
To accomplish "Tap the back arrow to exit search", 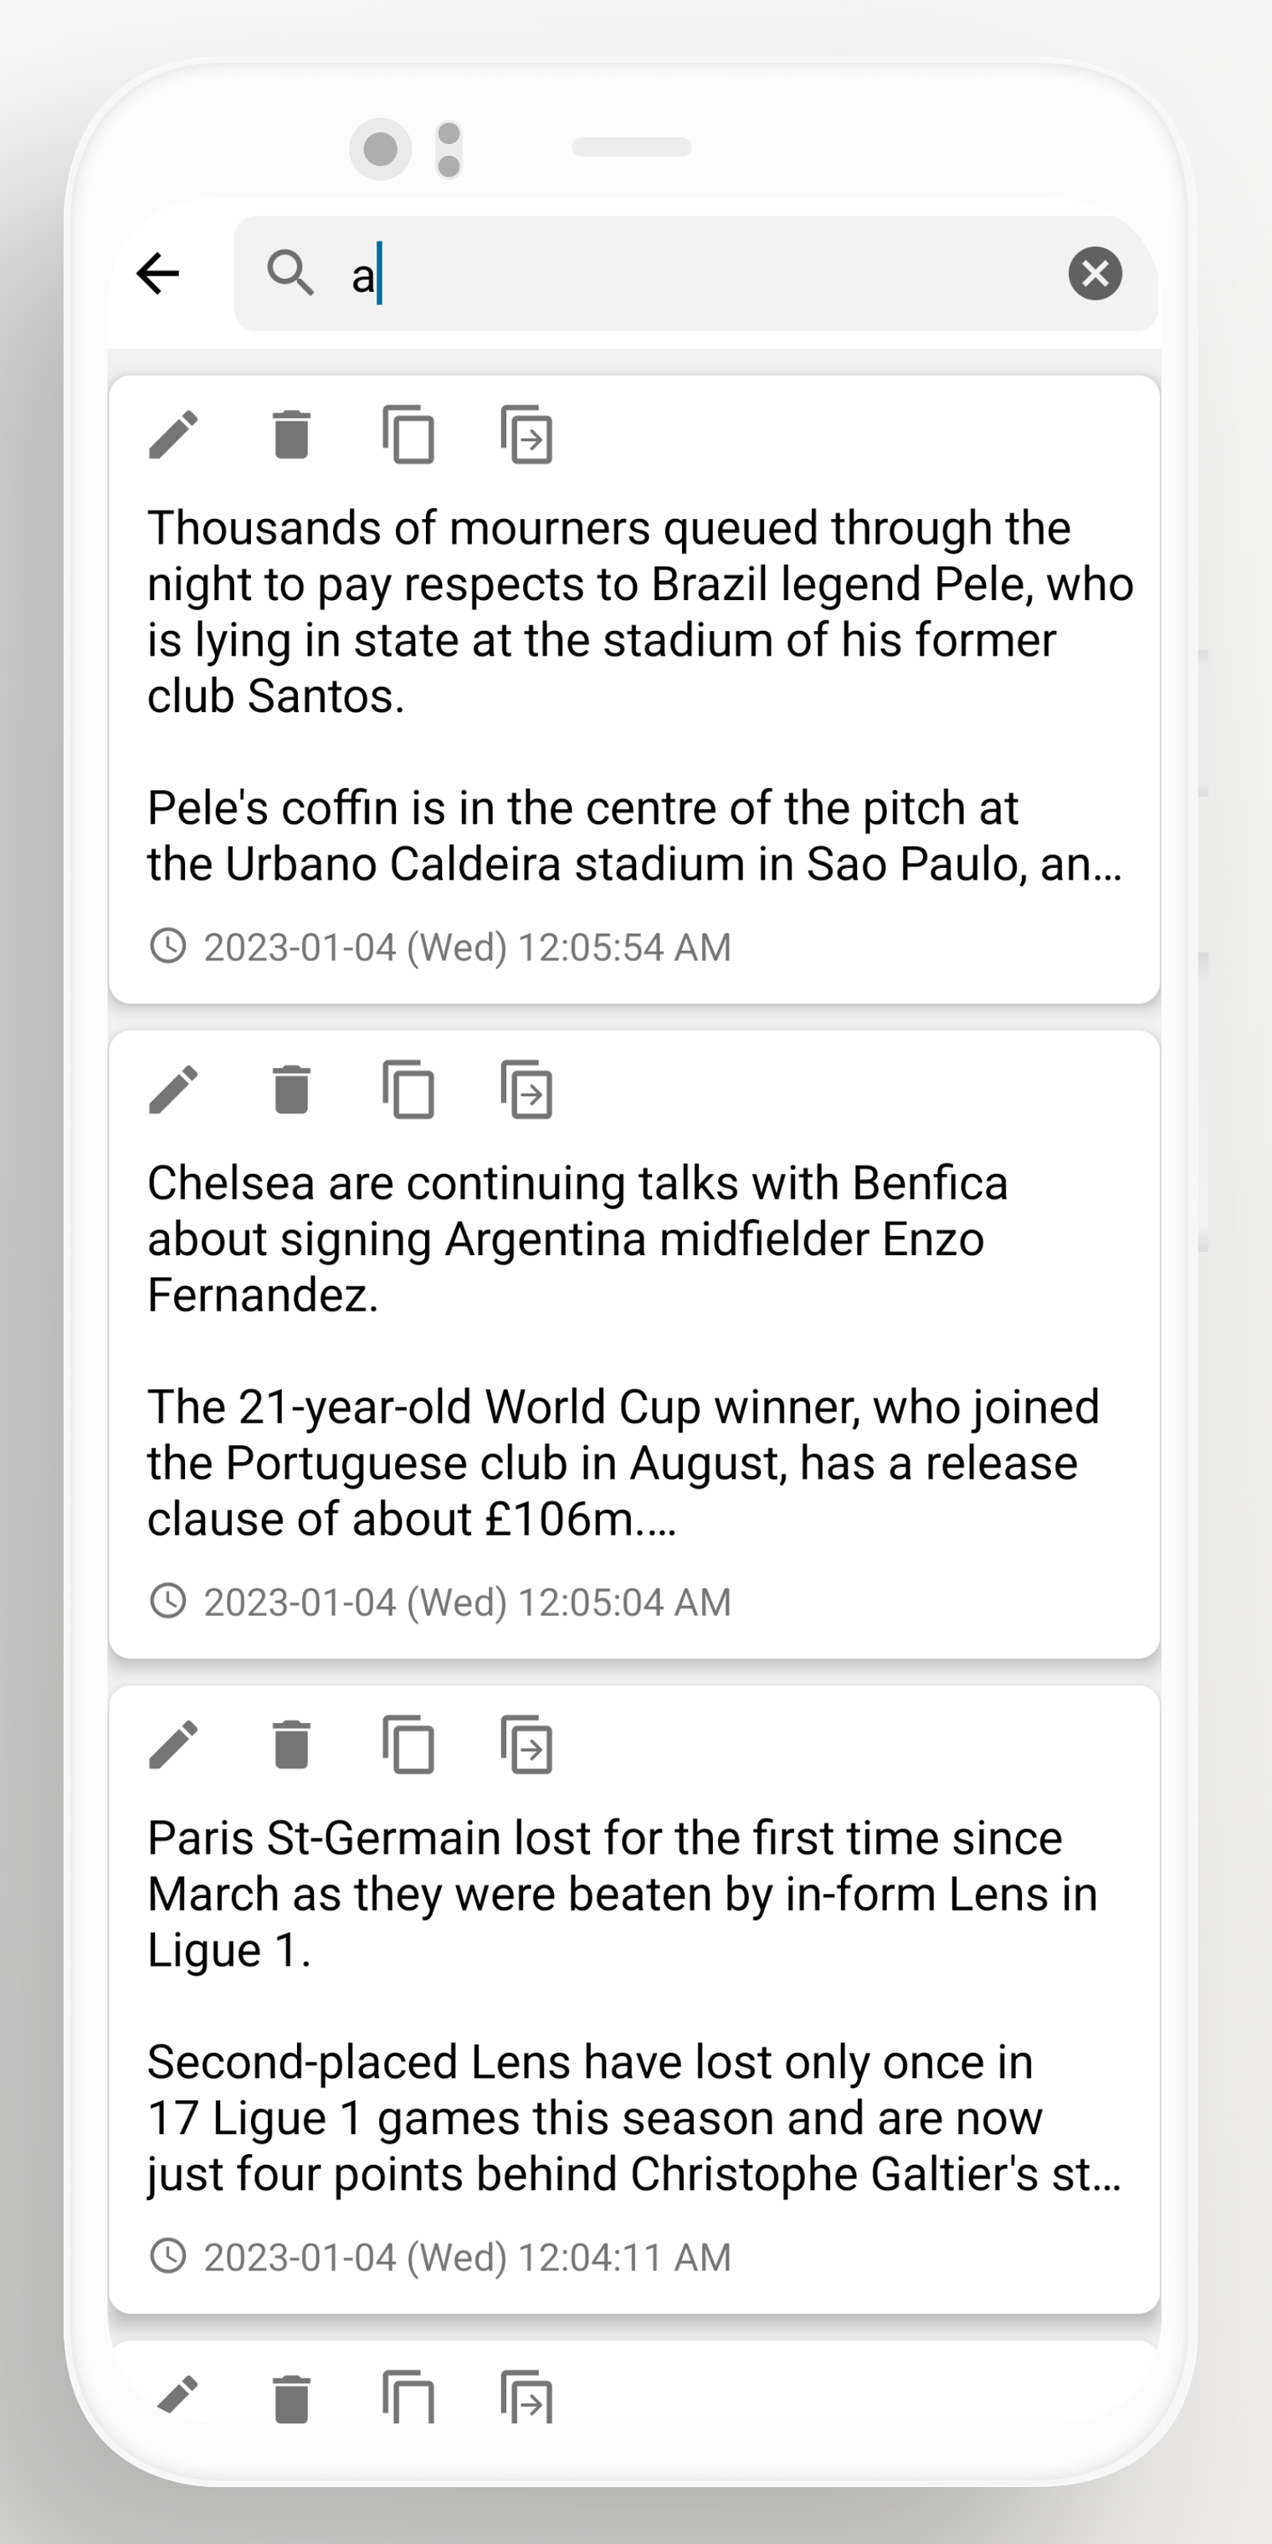I will (158, 274).
